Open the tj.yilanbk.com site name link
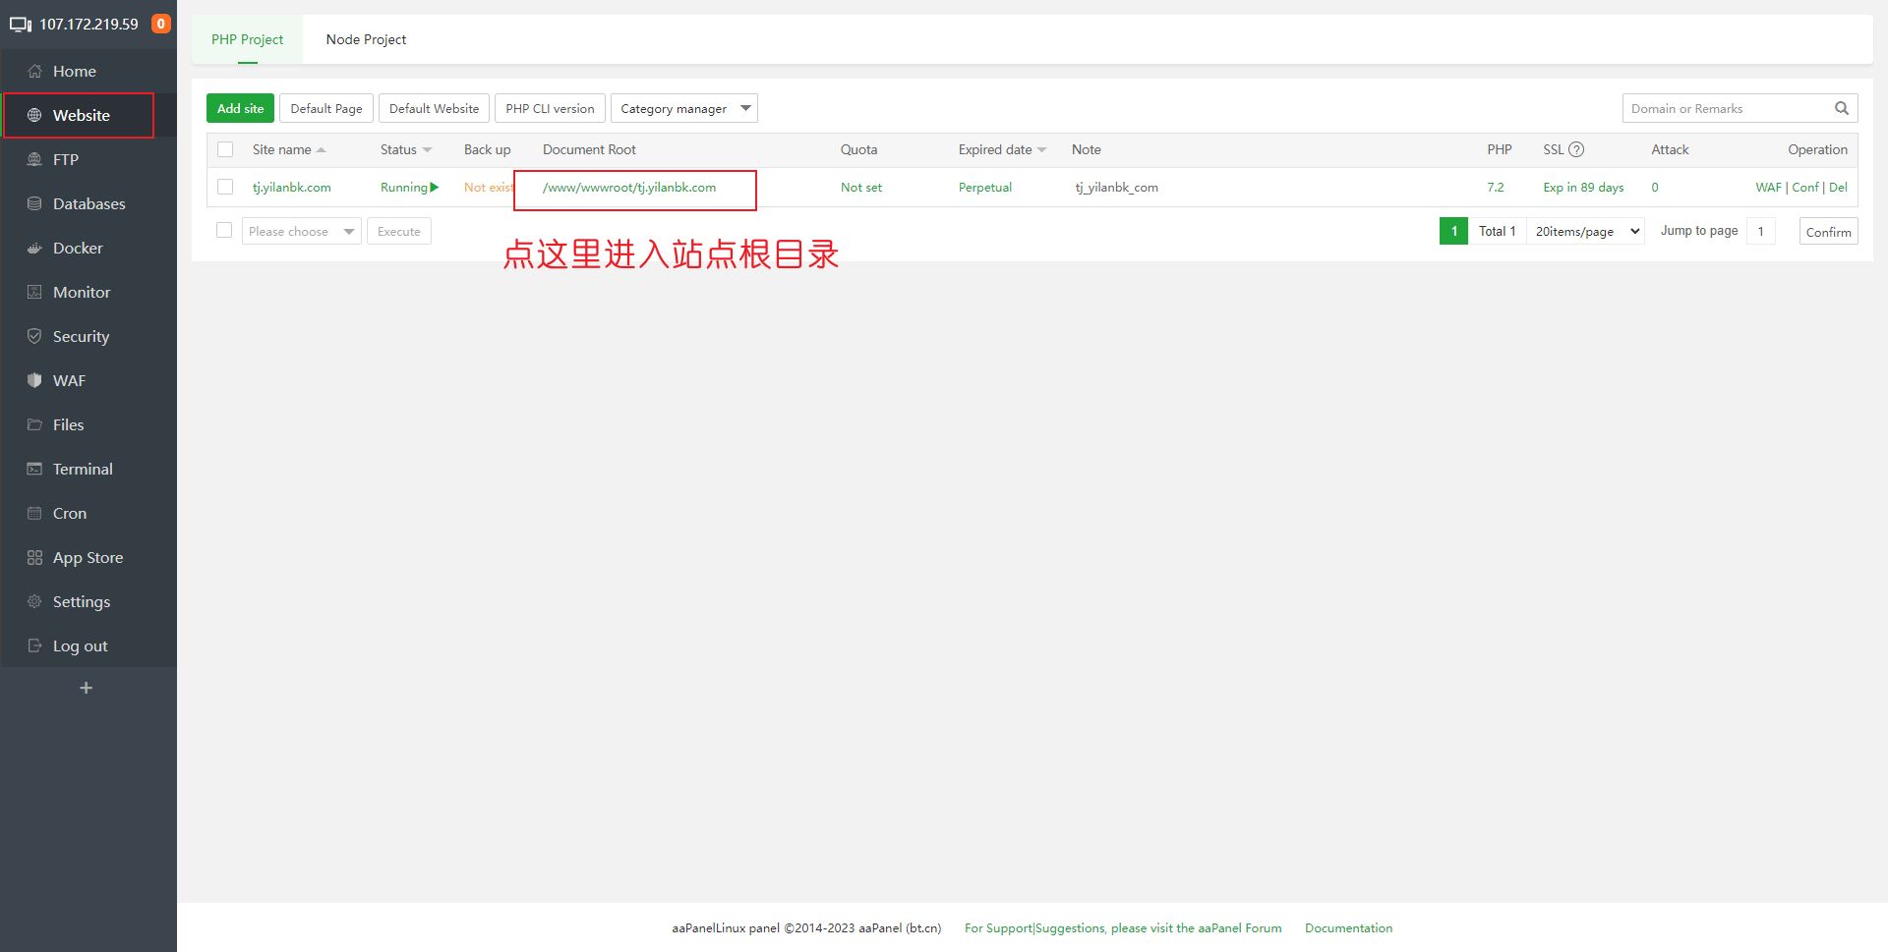1888x952 pixels. [291, 187]
